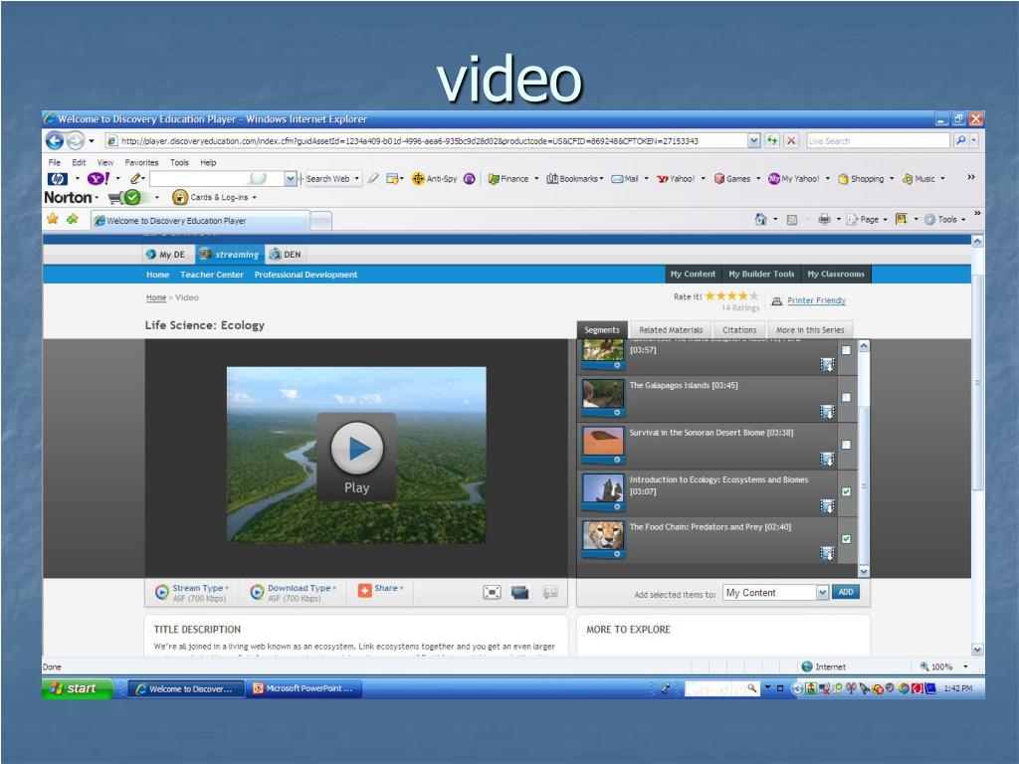Check the Survival in the Sonoran Desert checkbox
Screen dimensions: 1019x764
pyautogui.click(x=846, y=445)
